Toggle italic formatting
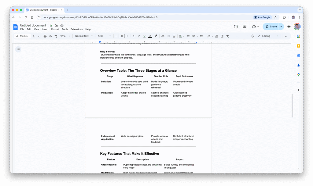Image resolution: width=313 pixels, height=186 pixels. point(139,36)
